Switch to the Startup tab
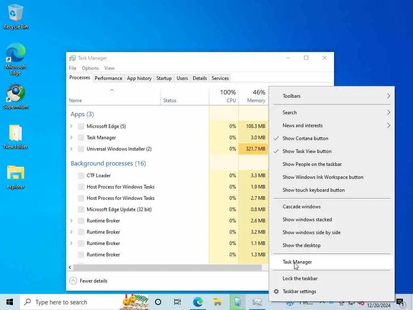 164,78
